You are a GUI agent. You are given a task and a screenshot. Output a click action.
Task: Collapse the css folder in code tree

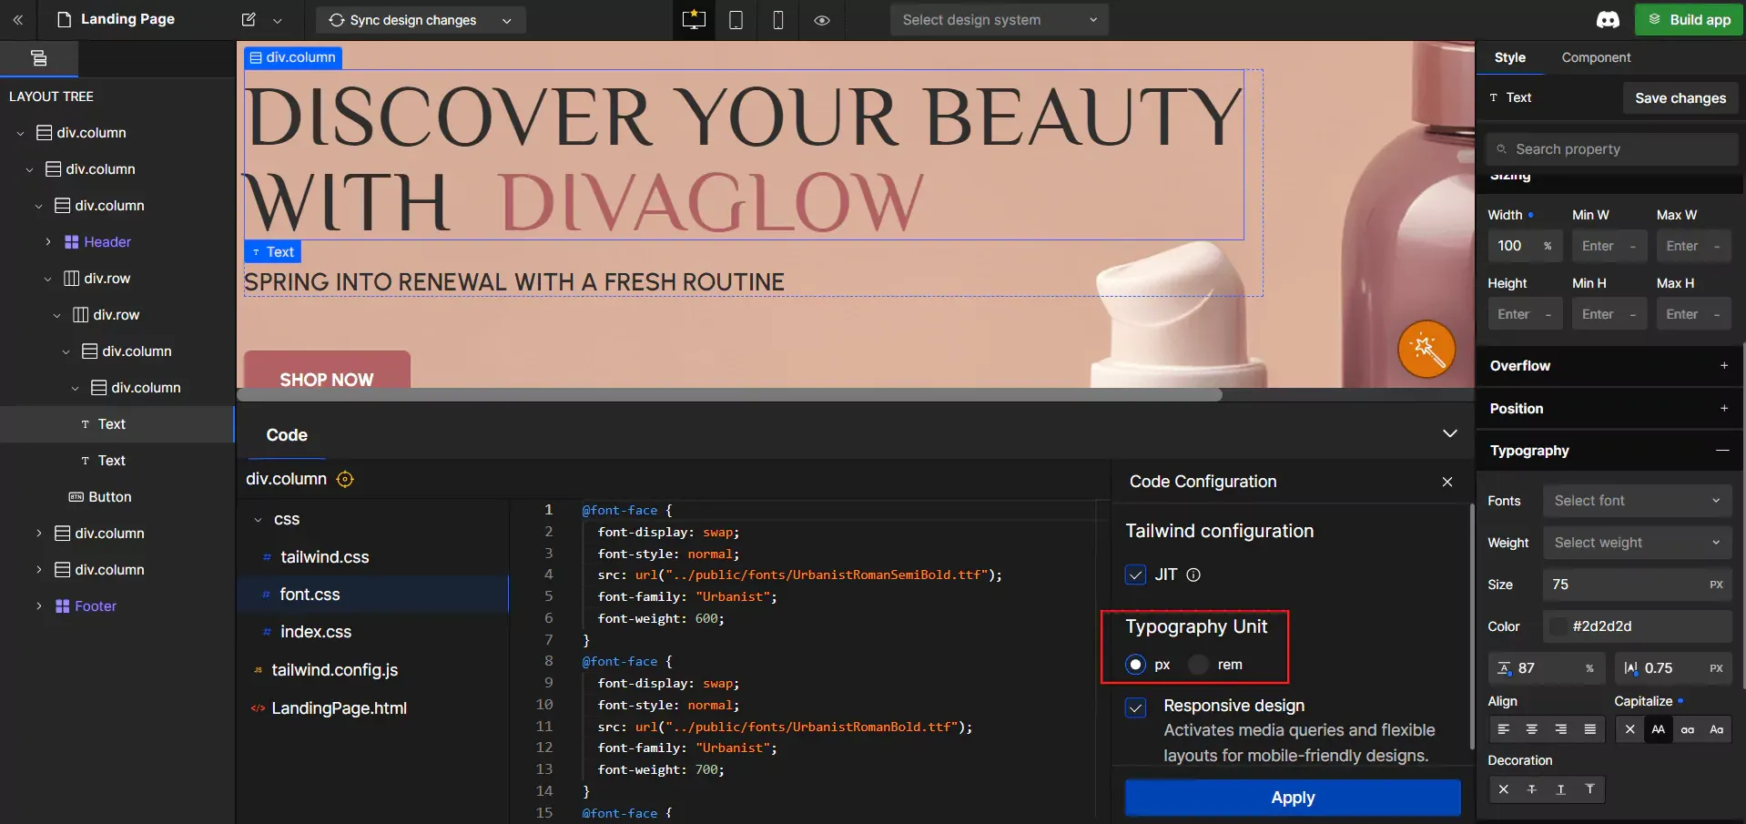coord(258,520)
